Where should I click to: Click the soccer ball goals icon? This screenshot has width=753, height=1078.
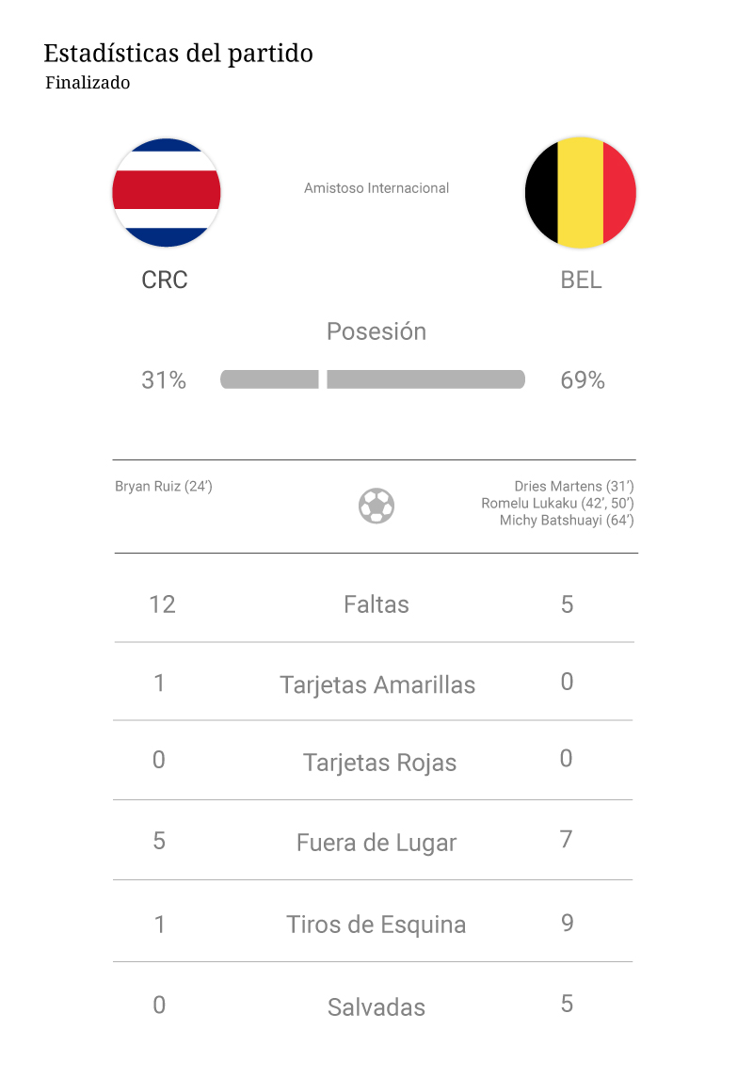tap(376, 506)
